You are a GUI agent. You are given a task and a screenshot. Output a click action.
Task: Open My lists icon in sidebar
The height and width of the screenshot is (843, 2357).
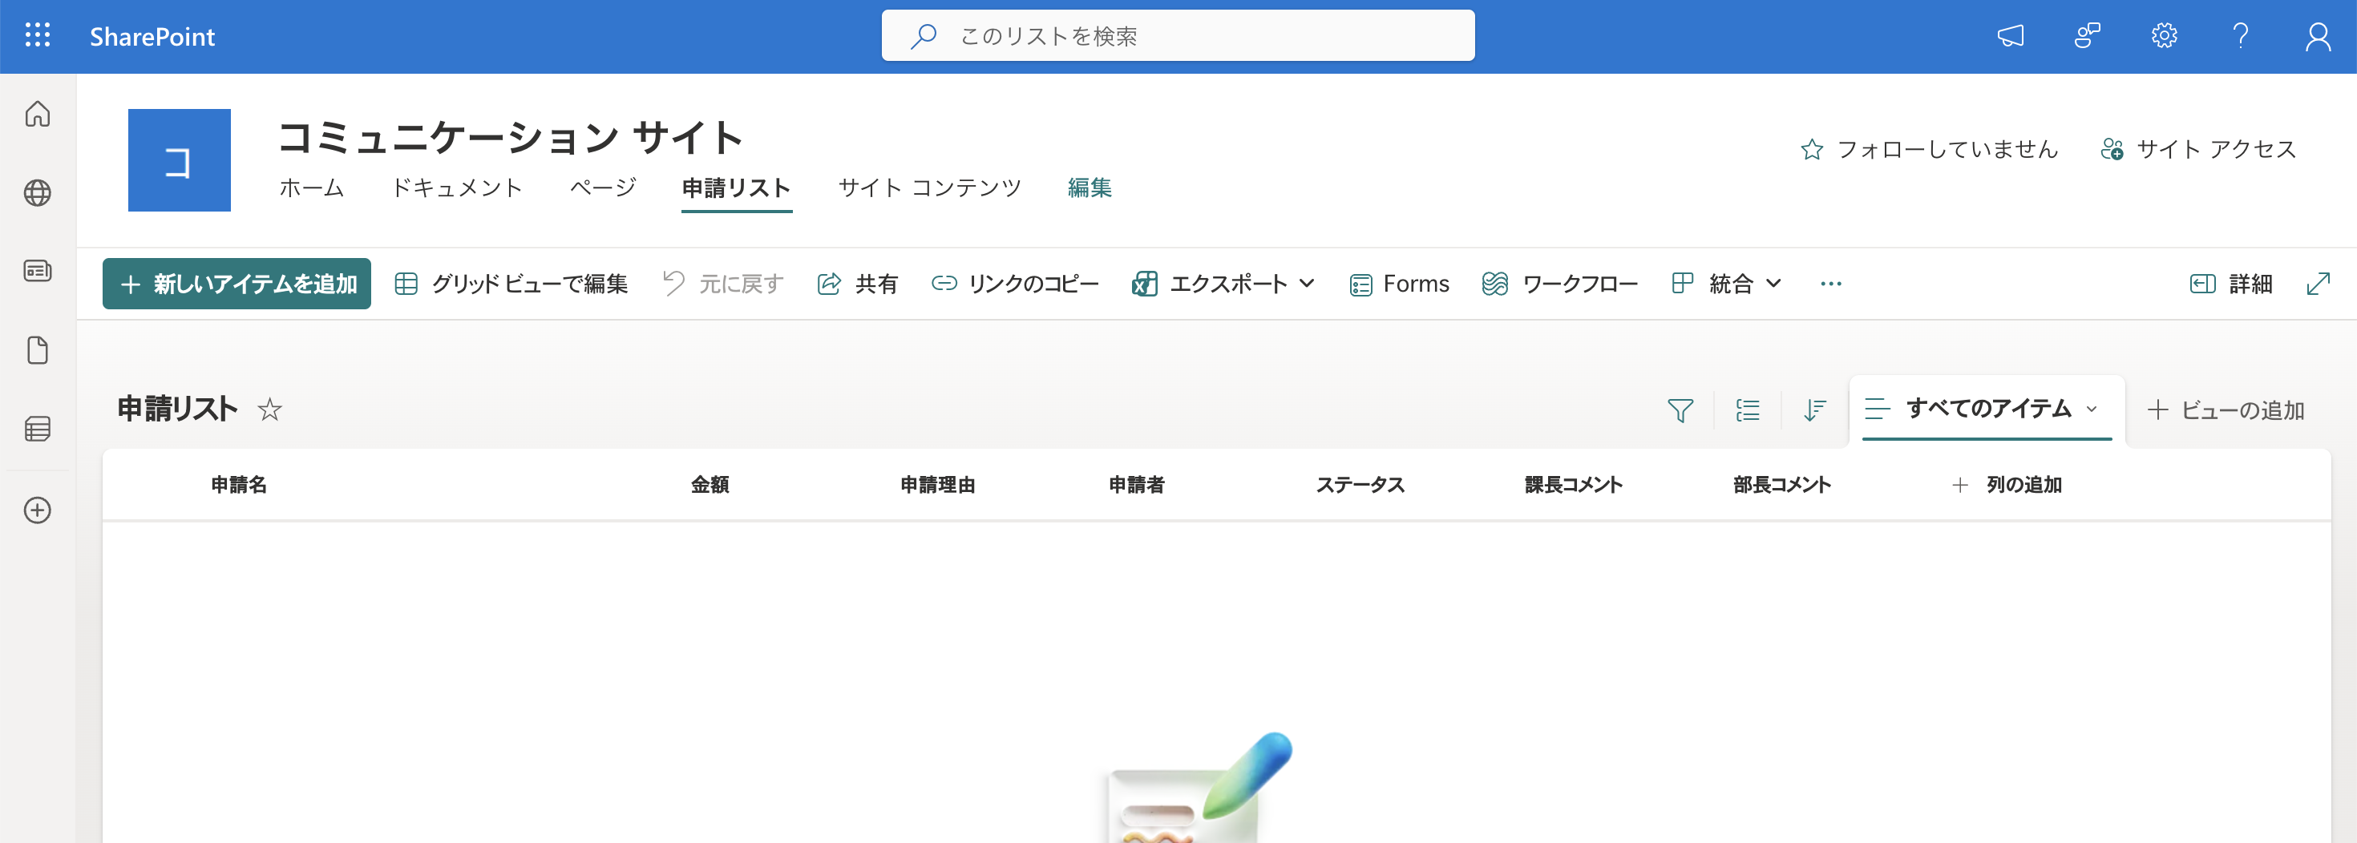click(x=38, y=429)
